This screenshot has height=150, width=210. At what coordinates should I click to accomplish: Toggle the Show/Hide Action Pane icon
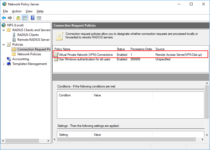point(39,18)
